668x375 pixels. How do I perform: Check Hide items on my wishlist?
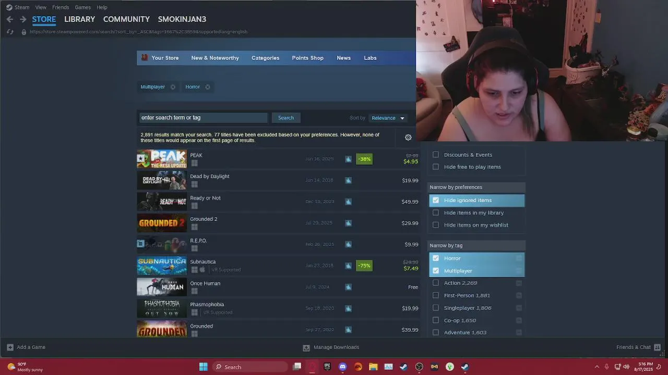[436, 225]
